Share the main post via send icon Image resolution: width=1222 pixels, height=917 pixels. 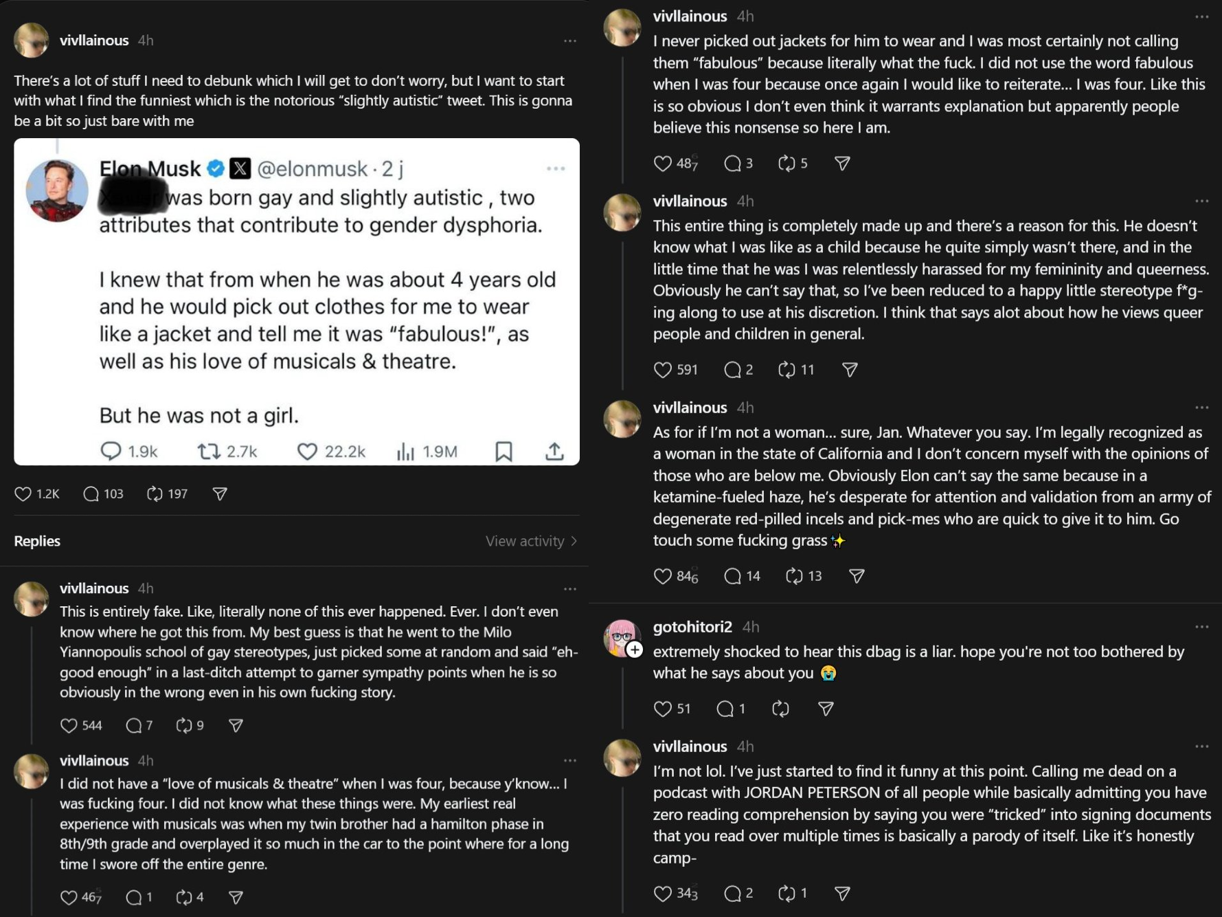220,494
